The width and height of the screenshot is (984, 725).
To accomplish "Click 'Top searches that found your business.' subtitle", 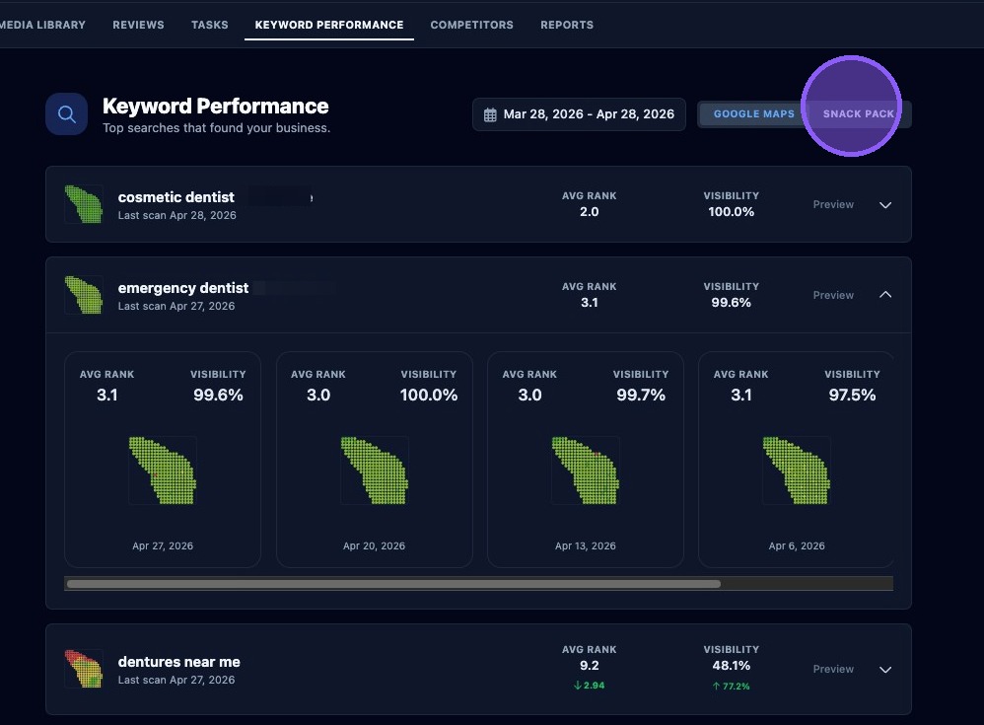I will (x=217, y=128).
